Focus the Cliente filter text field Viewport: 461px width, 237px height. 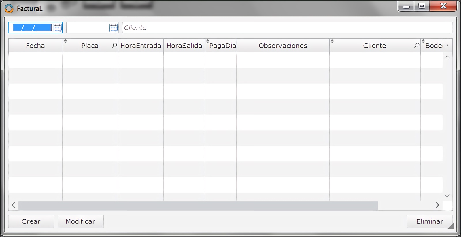(x=287, y=28)
